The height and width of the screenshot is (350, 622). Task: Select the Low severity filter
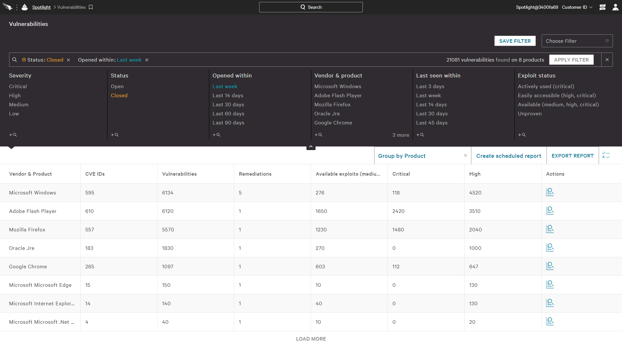(14, 114)
